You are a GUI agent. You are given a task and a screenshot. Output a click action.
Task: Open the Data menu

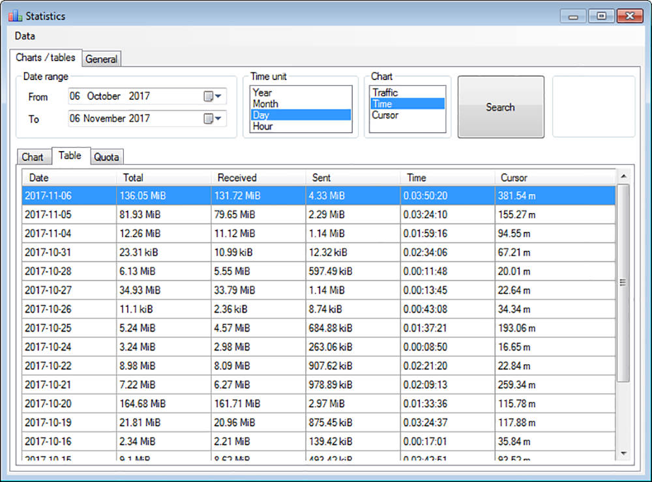click(x=25, y=36)
